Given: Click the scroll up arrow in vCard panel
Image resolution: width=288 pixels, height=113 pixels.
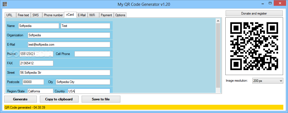Looking at the screenshot, I should 218,21.
